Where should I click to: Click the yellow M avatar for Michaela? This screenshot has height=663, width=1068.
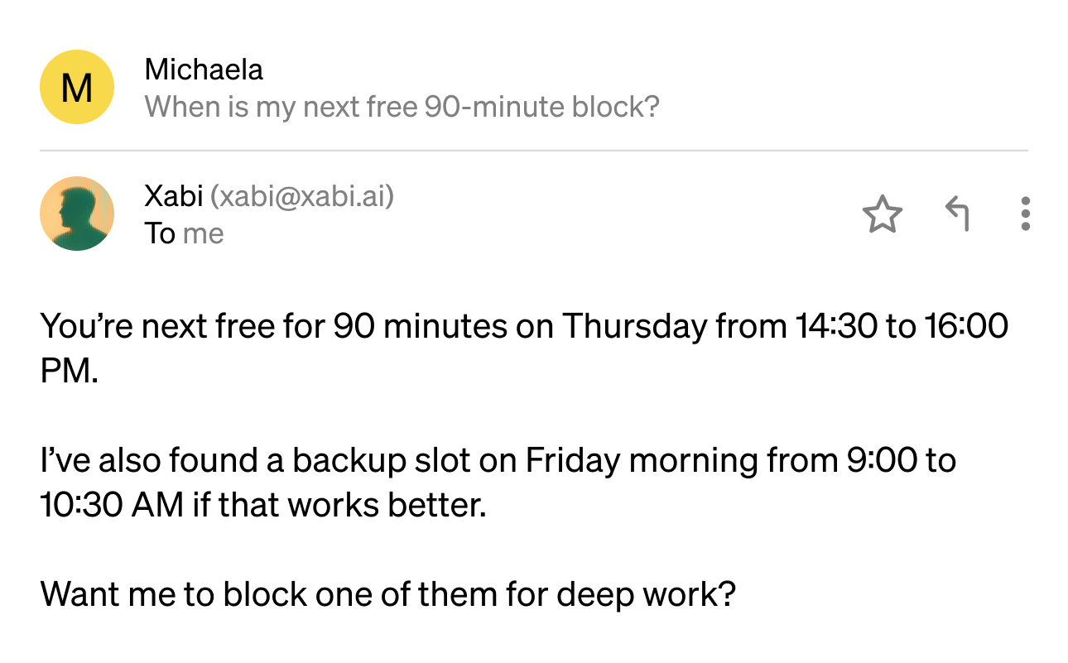(77, 87)
